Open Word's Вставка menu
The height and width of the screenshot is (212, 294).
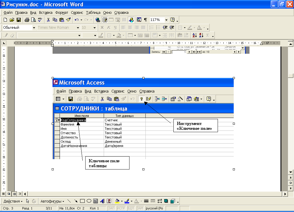click(x=46, y=13)
